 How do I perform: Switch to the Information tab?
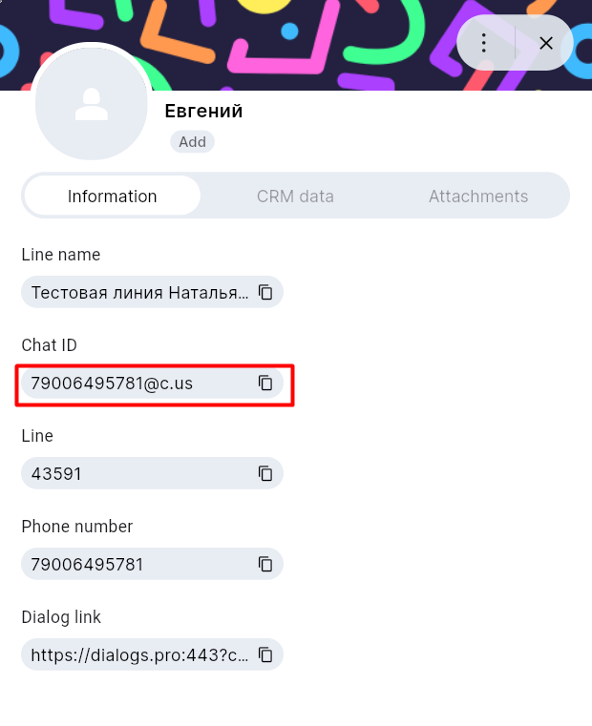(112, 197)
